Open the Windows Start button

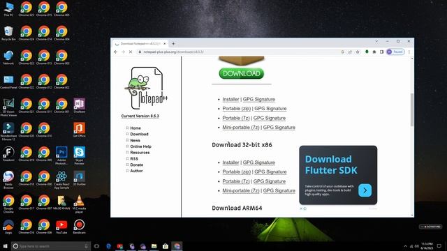[x=5, y=246]
